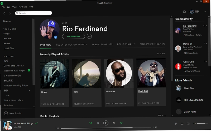Toggle the Following button for Rio Ferdinand
The height and width of the screenshot is (131, 211).
click(x=74, y=36)
